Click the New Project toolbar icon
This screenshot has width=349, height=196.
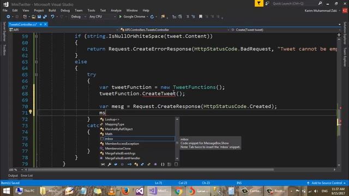click(x=25, y=17)
